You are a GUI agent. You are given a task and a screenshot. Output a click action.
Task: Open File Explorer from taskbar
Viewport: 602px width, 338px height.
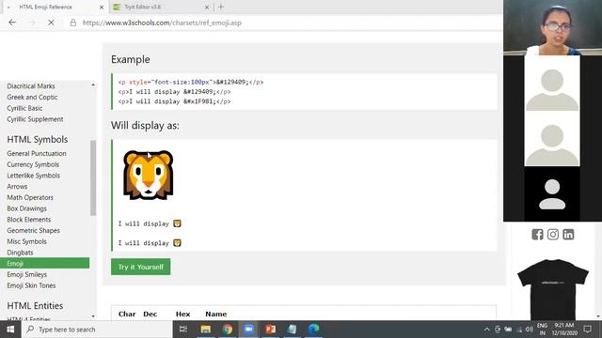click(x=206, y=330)
